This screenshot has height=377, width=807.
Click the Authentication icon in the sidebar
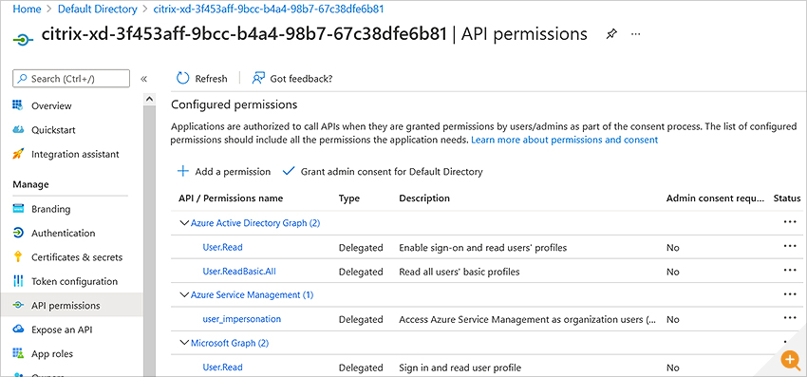point(18,233)
